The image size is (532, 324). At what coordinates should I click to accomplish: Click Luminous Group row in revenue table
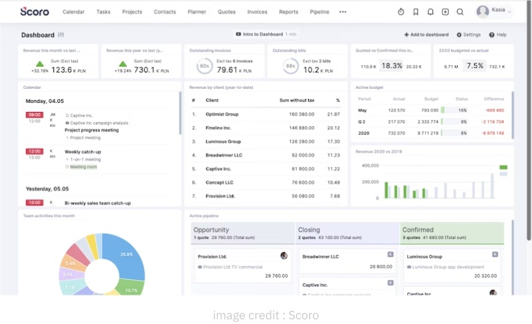(x=266, y=141)
